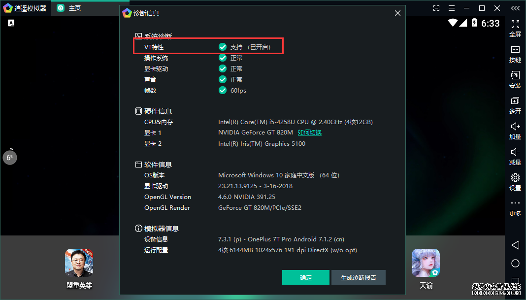Screen dimensions: 526x300
Task: Tap the Android back triangle button
Action: pos(515,245)
